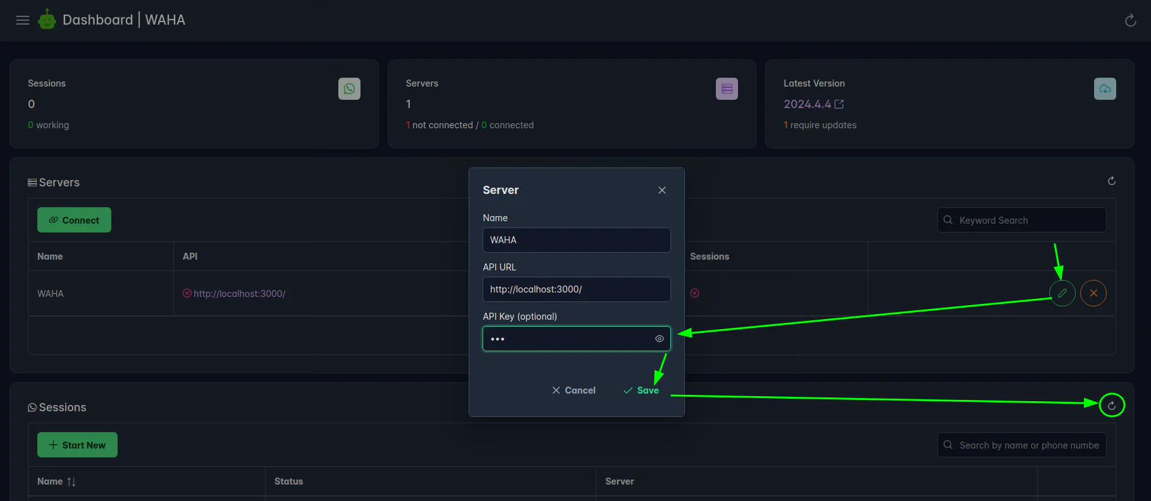The image size is (1151, 501).
Task: Toggle API key visibility eye icon
Action: [659, 339]
